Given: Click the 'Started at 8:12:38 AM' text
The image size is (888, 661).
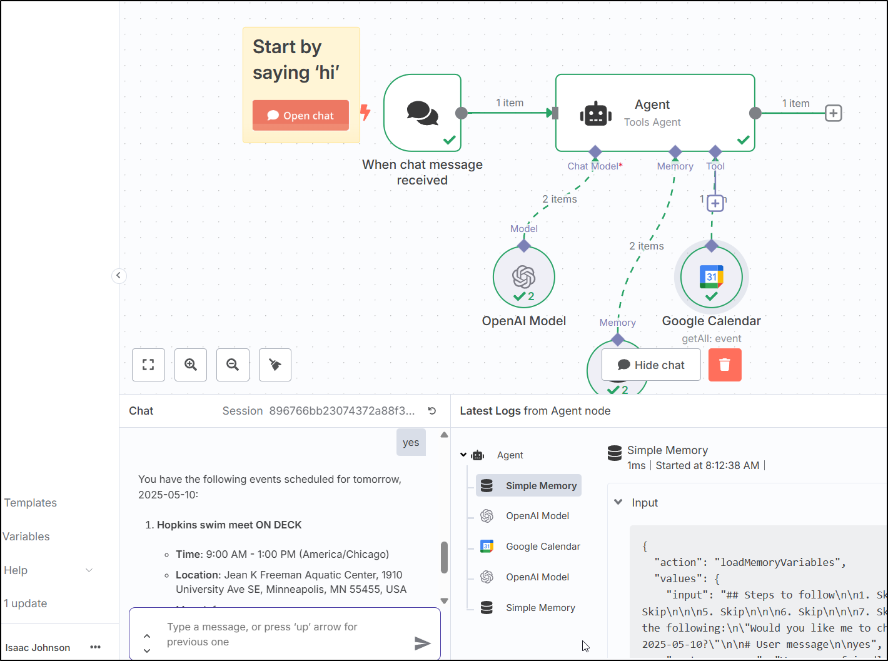Looking at the screenshot, I should click(707, 465).
